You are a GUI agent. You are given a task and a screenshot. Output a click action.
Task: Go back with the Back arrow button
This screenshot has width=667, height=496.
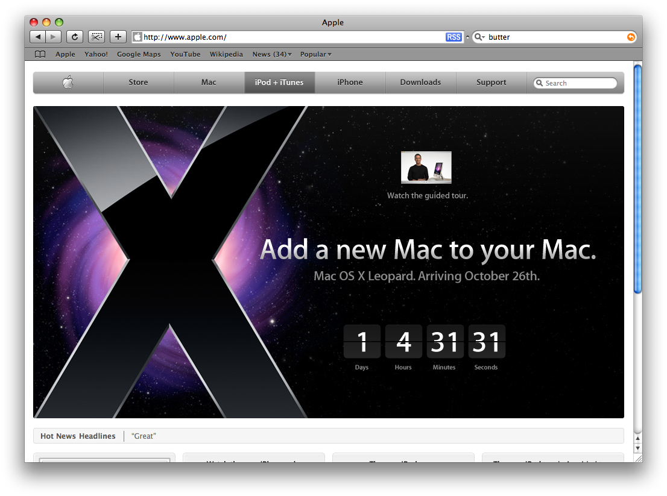[38, 37]
